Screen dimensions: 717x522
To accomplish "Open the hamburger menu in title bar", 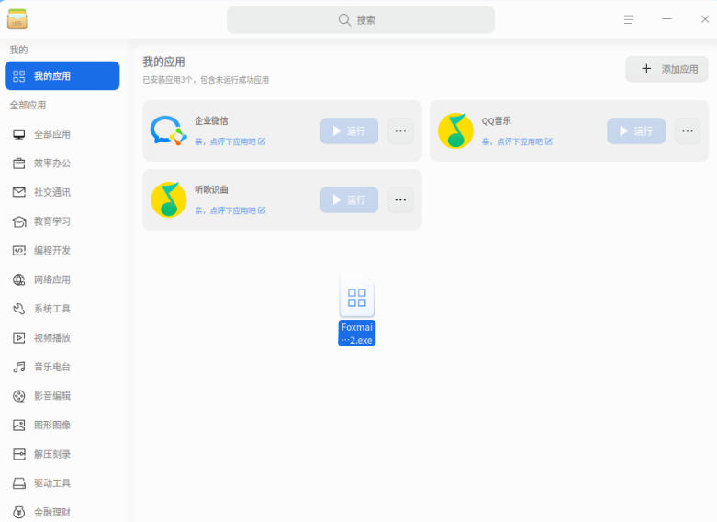I will [x=629, y=19].
